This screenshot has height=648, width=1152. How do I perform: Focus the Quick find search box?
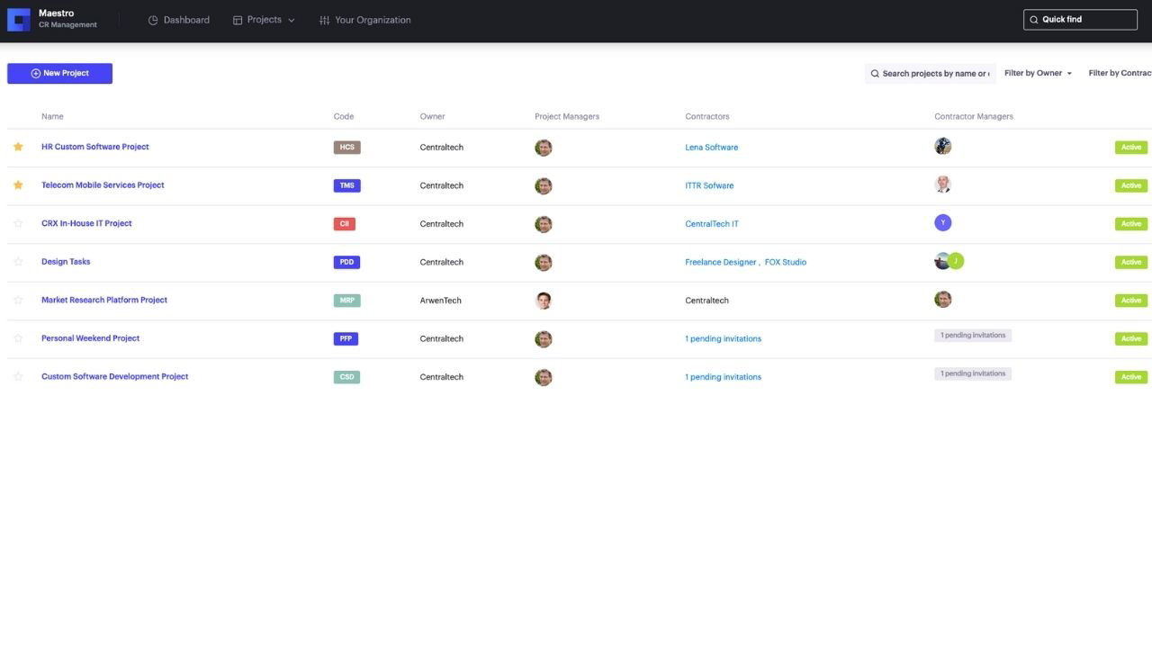pos(1080,20)
